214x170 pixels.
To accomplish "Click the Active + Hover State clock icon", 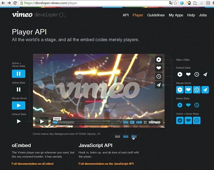I will pos(197,120).
